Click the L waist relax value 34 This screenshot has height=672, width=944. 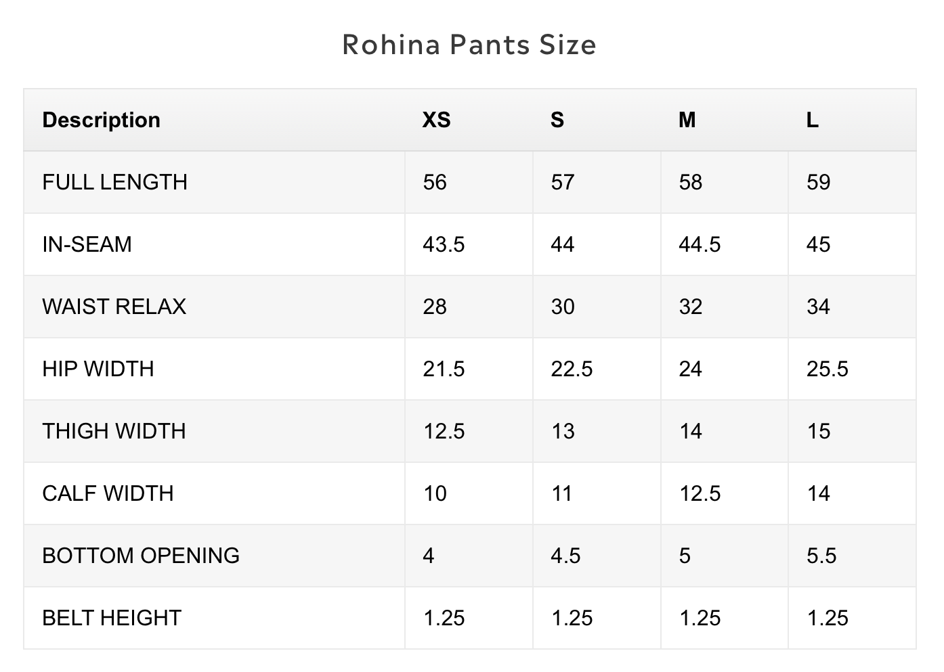pyautogui.click(x=818, y=307)
